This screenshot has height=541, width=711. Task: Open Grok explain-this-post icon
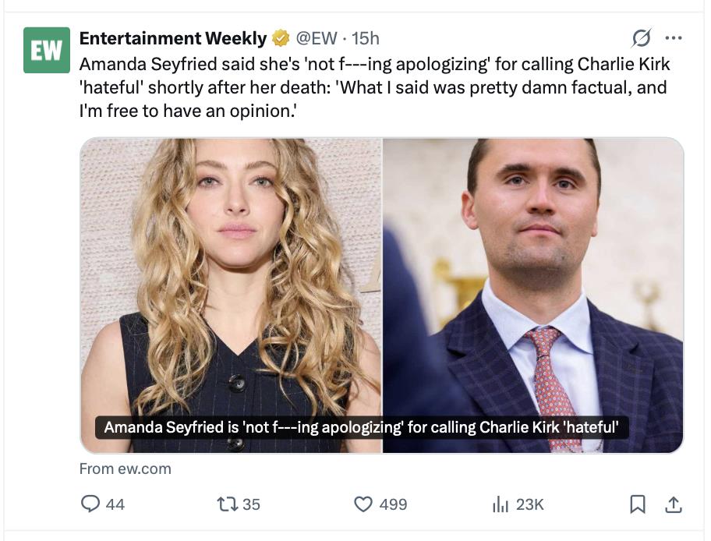coord(641,37)
